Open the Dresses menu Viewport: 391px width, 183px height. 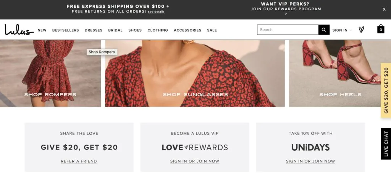[x=94, y=30]
